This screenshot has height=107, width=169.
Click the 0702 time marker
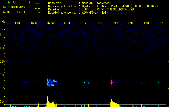34,23
